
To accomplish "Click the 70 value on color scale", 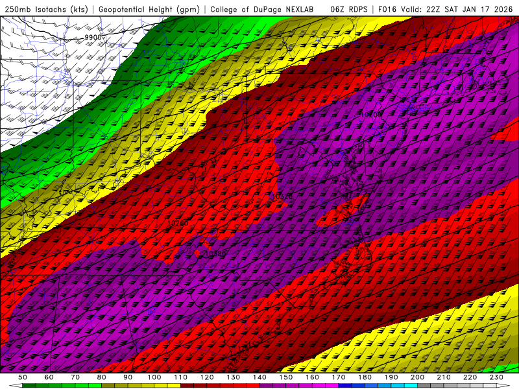I will point(75,377).
